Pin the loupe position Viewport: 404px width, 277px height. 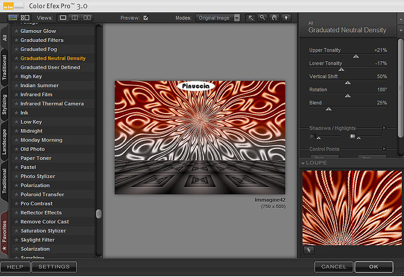tap(310, 250)
